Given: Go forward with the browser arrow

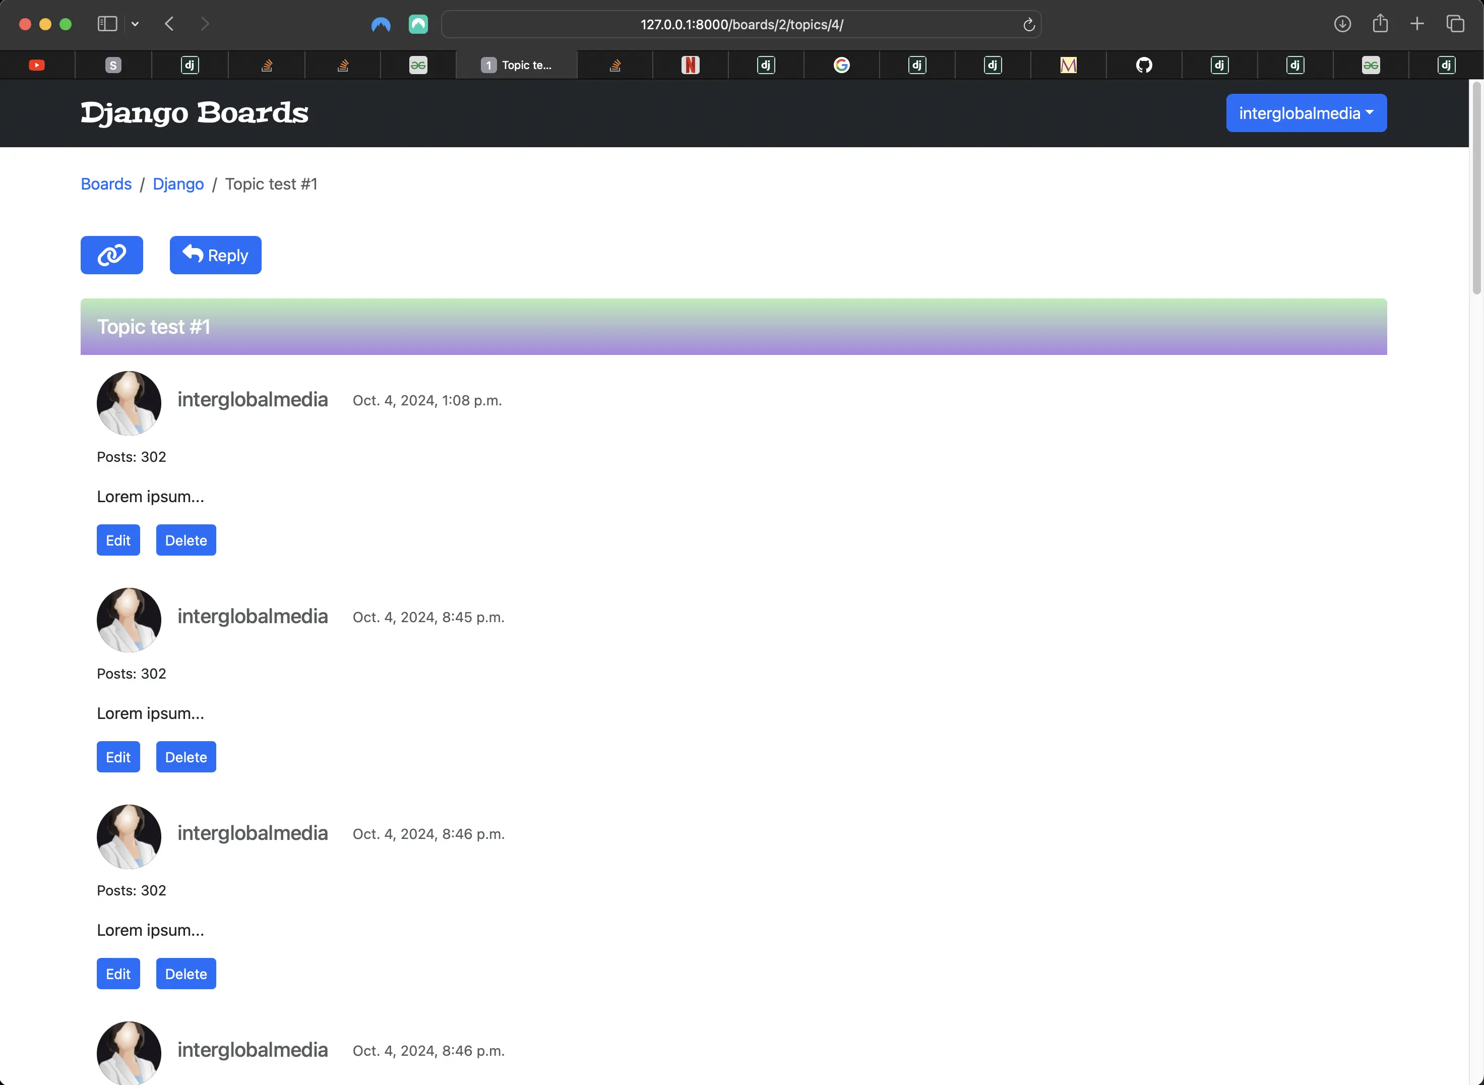Looking at the screenshot, I should [x=205, y=24].
